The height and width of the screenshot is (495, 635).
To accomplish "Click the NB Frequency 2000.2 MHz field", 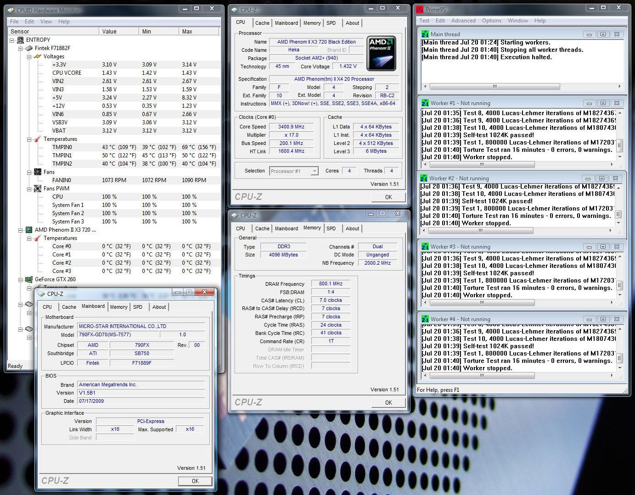I will (x=377, y=263).
